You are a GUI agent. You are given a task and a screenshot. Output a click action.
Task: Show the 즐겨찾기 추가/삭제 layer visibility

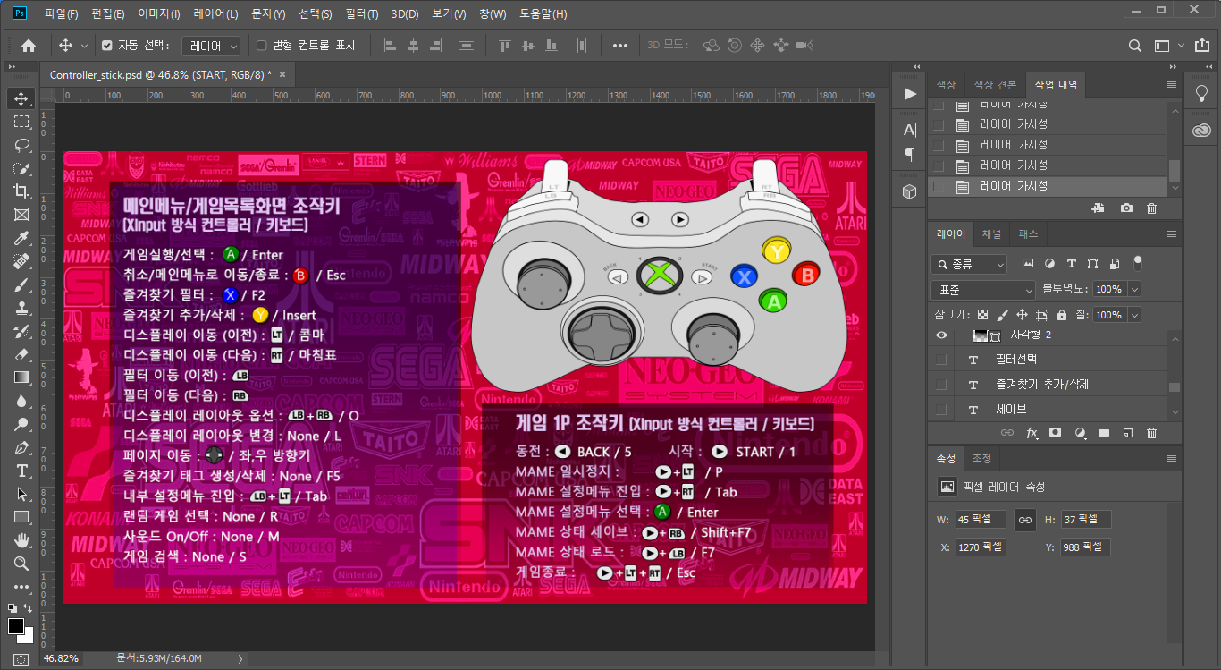[x=940, y=385]
